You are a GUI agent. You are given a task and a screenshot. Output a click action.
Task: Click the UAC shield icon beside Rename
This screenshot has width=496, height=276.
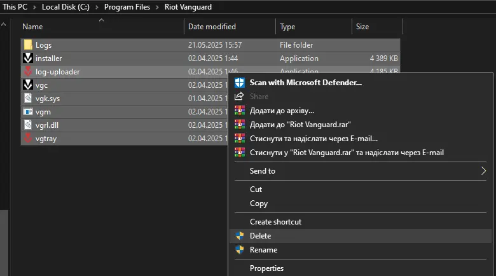click(x=240, y=250)
